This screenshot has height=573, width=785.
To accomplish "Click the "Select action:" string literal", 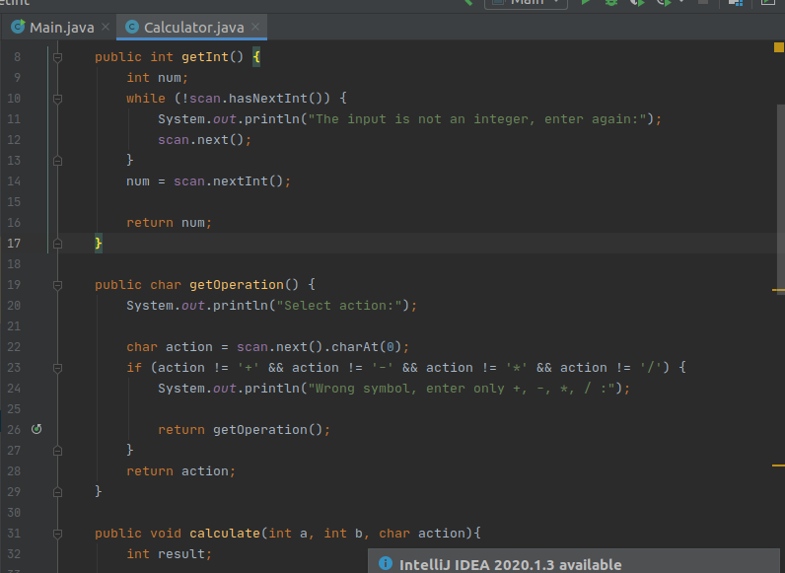I will (339, 306).
